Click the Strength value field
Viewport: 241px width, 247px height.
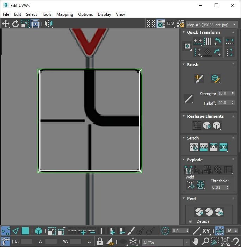pyautogui.click(x=224, y=93)
